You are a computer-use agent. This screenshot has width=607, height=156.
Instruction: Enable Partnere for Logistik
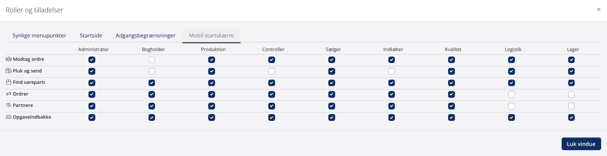tap(511, 106)
